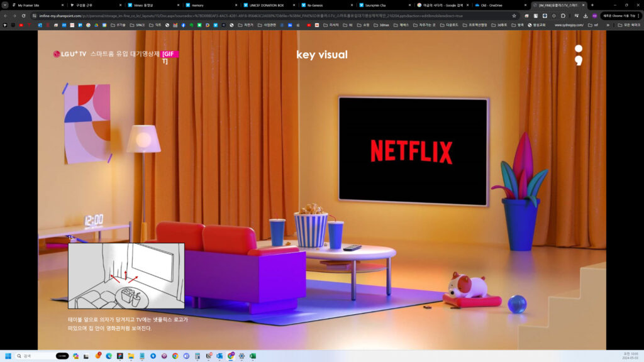This screenshot has width=644, height=362.
Task: Open a new browser tab
Action: click(x=592, y=5)
